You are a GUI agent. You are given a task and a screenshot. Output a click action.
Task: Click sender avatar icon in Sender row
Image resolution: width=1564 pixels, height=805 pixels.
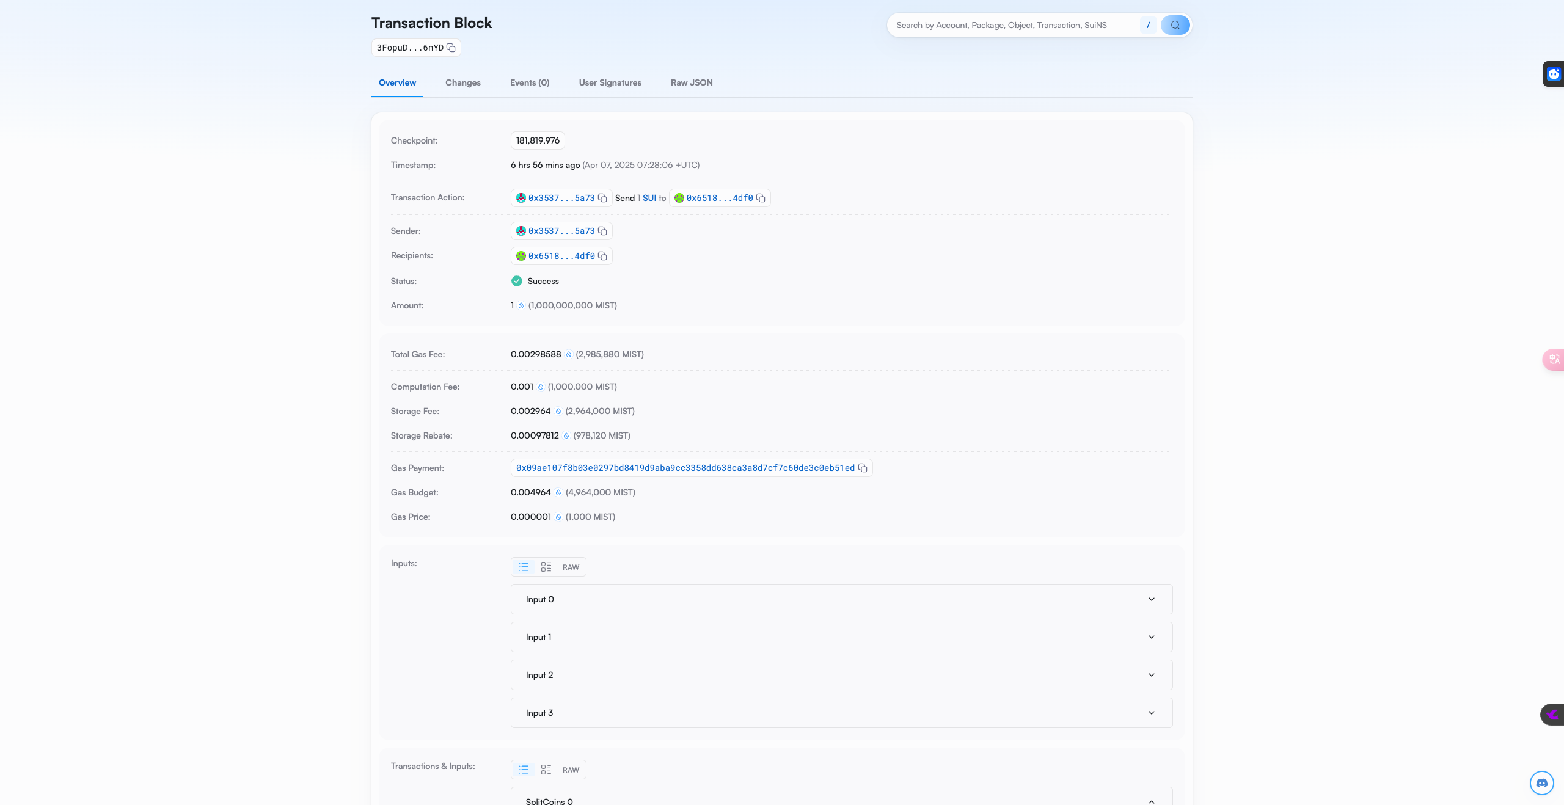click(521, 231)
